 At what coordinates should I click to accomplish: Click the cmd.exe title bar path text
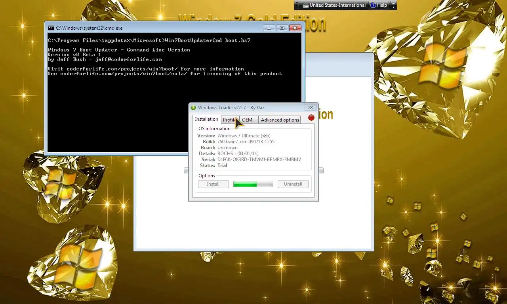tap(89, 28)
